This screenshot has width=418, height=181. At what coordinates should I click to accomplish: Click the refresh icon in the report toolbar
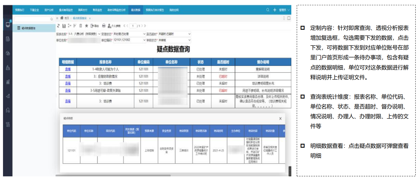tap(58, 26)
